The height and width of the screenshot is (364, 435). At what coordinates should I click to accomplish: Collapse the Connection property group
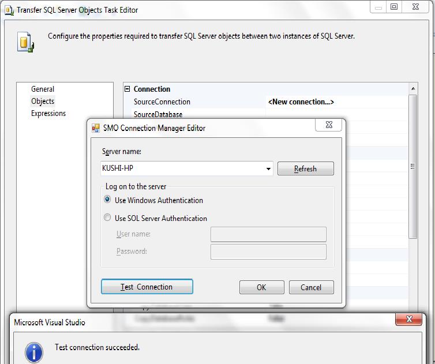pyautogui.click(x=127, y=89)
